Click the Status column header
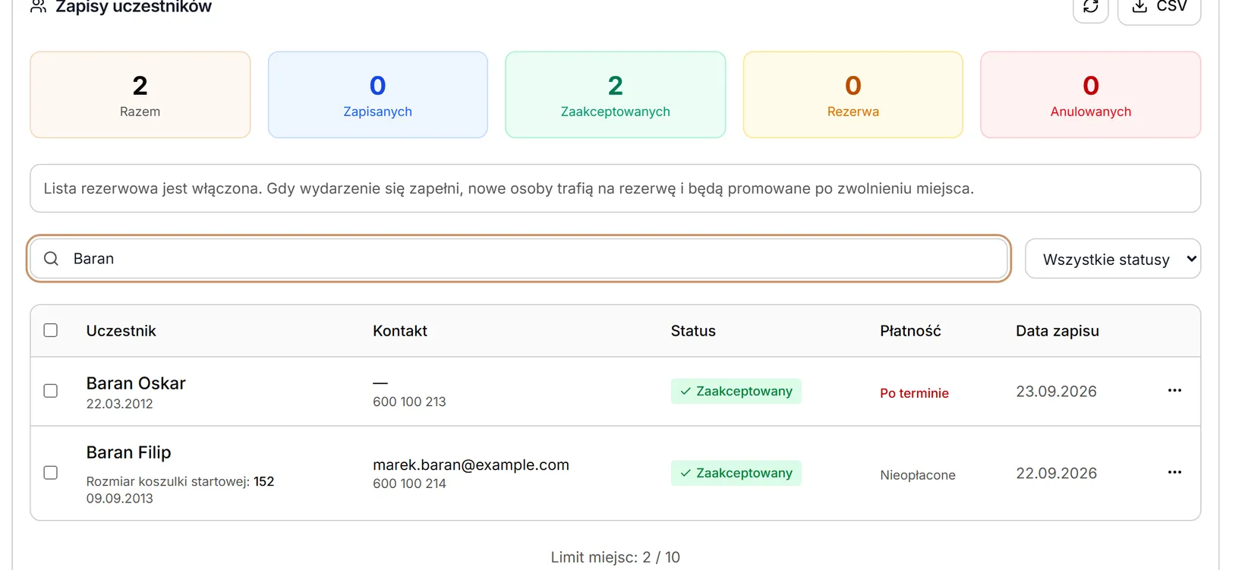 click(x=693, y=331)
